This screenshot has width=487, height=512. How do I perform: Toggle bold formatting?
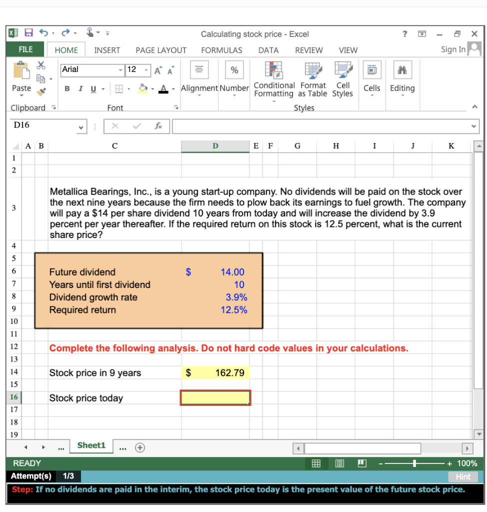[67, 88]
